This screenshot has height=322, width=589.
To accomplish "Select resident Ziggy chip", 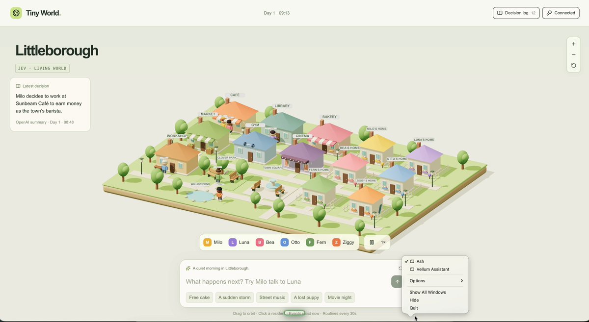I will [344, 242].
